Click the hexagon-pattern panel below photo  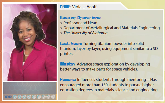point(30,88)
